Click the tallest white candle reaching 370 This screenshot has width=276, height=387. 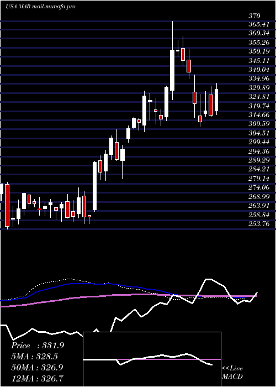point(172,70)
